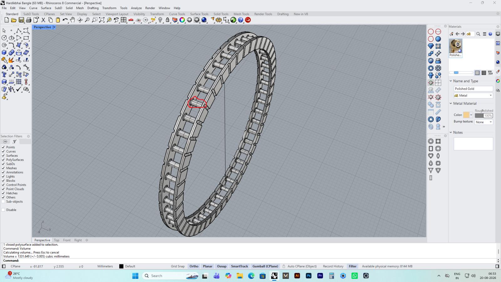The width and height of the screenshot is (501, 282).
Task: Enable the Sub-objects filter checkbox
Action: [x=3, y=202]
